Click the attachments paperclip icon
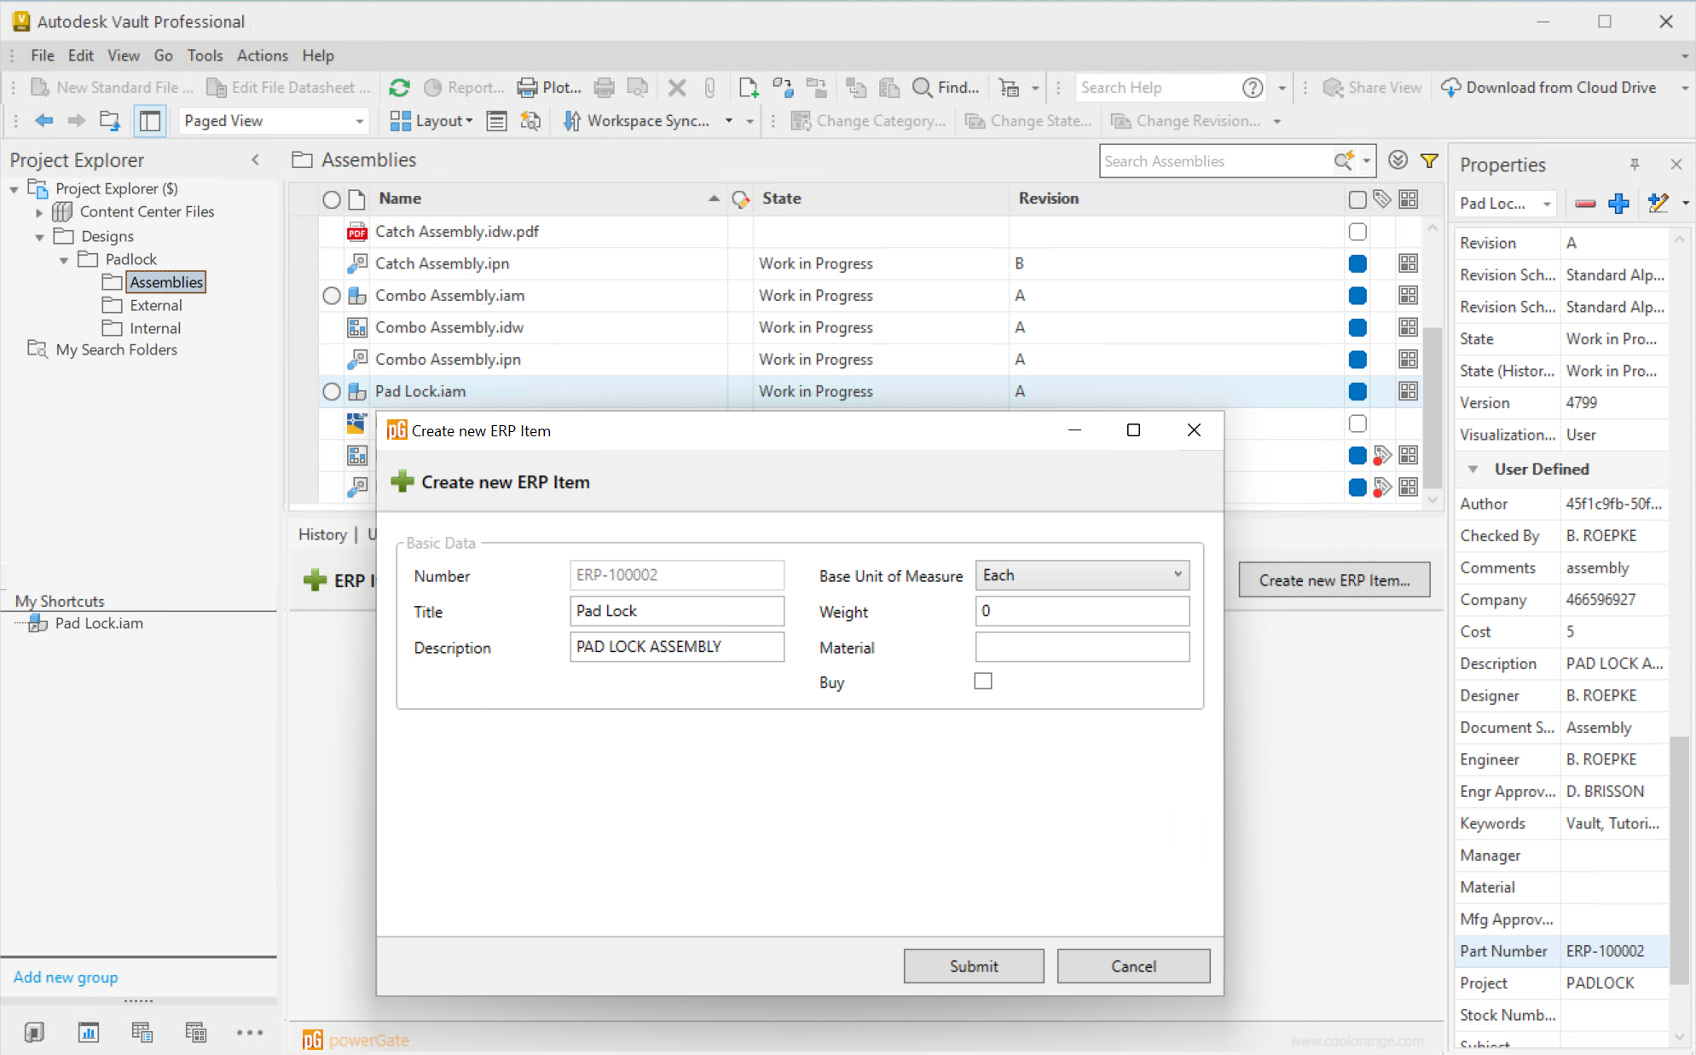The height and width of the screenshot is (1055, 1696). click(709, 88)
